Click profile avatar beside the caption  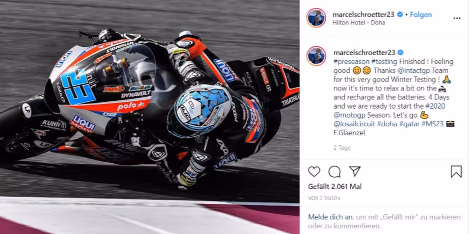(316, 56)
